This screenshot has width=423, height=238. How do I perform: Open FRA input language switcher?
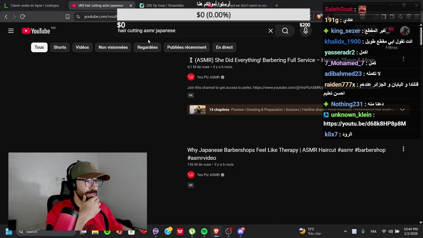tap(373, 231)
